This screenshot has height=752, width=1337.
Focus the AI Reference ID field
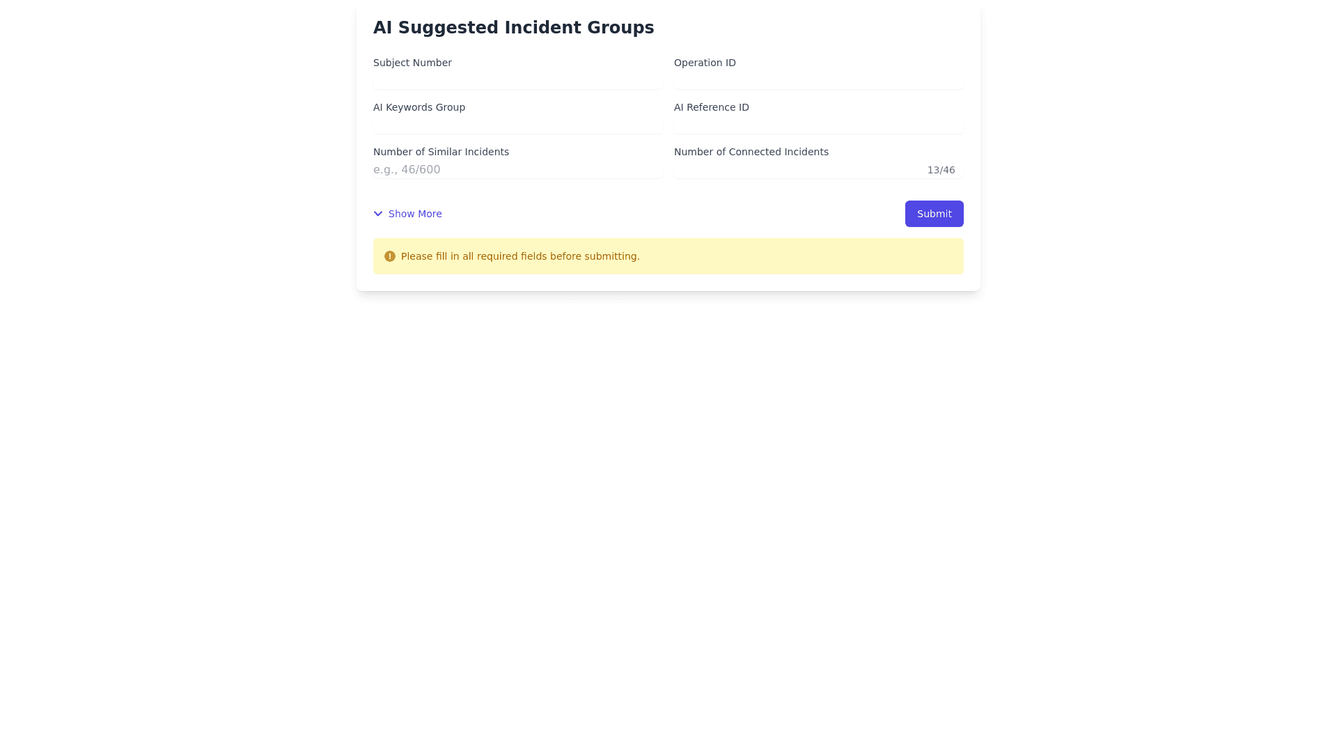(x=818, y=125)
